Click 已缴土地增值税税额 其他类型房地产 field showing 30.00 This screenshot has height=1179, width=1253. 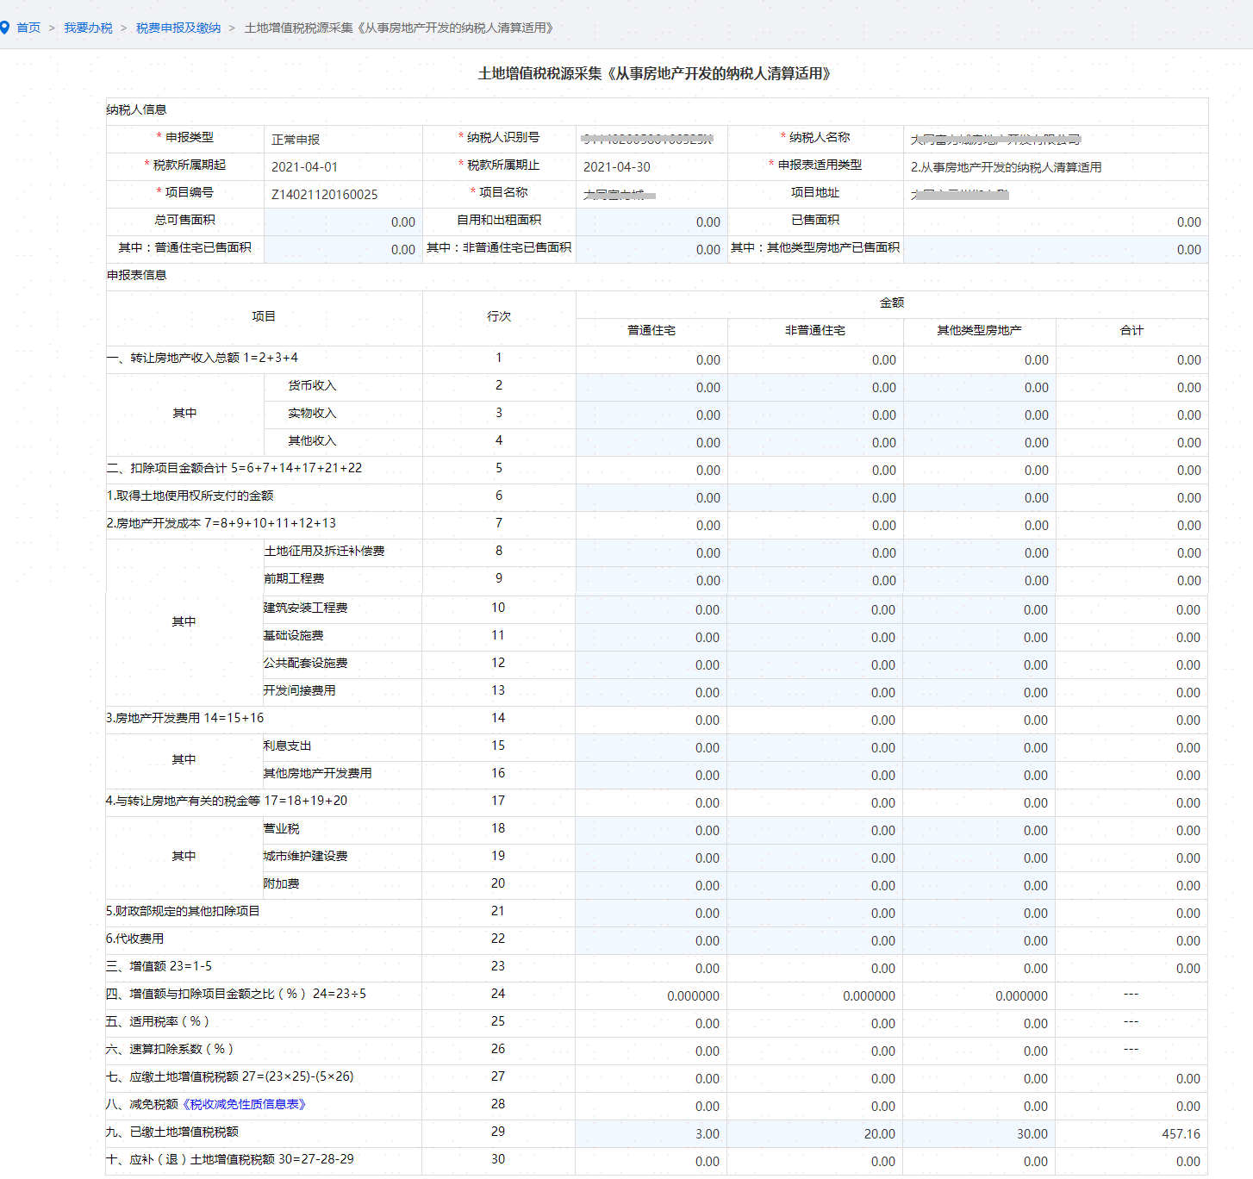point(979,1133)
